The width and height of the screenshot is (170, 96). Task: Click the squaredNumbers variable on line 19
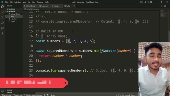[60, 51]
